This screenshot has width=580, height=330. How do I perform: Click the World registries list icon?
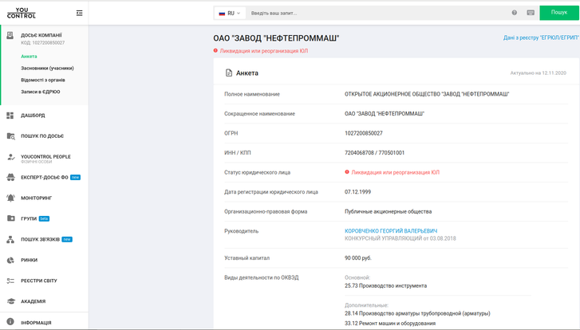point(10,281)
